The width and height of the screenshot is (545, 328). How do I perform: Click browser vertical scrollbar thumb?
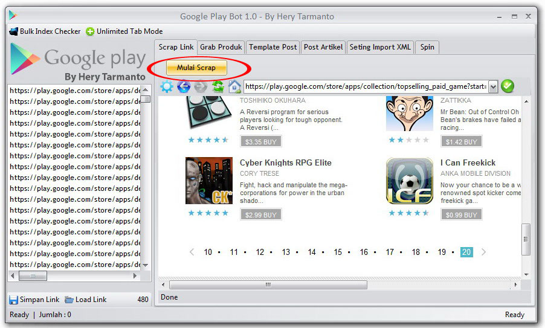526,239
